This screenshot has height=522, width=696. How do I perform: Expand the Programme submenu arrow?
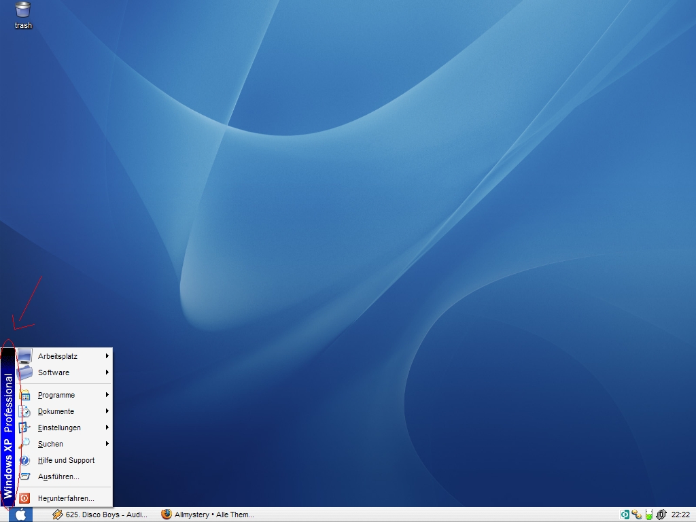click(x=107, y=395)
